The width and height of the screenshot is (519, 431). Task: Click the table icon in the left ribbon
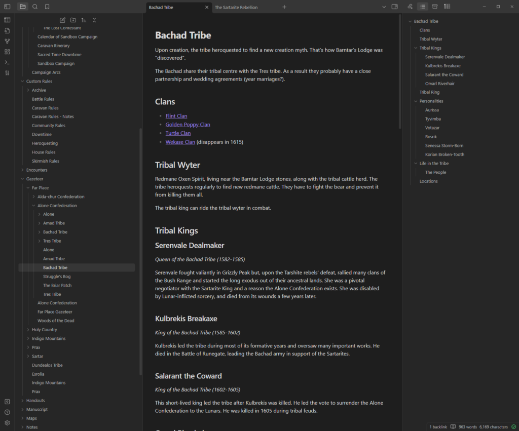click(x=7, y=20)
